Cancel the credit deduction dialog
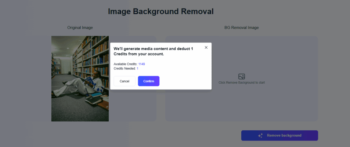 (124, 81)
